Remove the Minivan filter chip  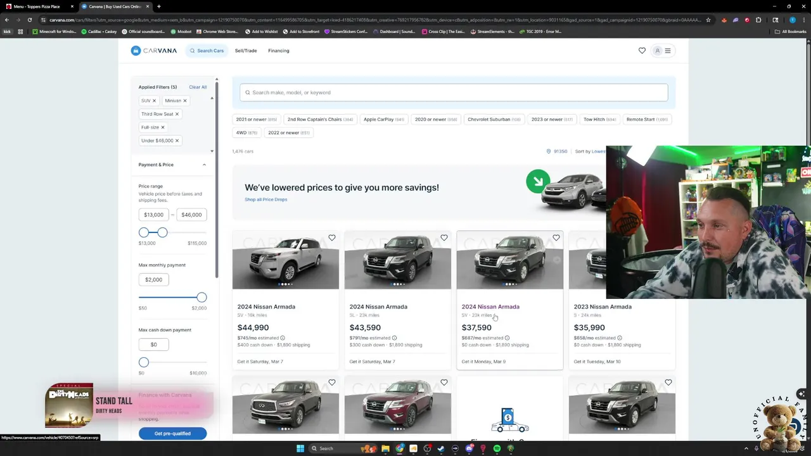[185, 101]
